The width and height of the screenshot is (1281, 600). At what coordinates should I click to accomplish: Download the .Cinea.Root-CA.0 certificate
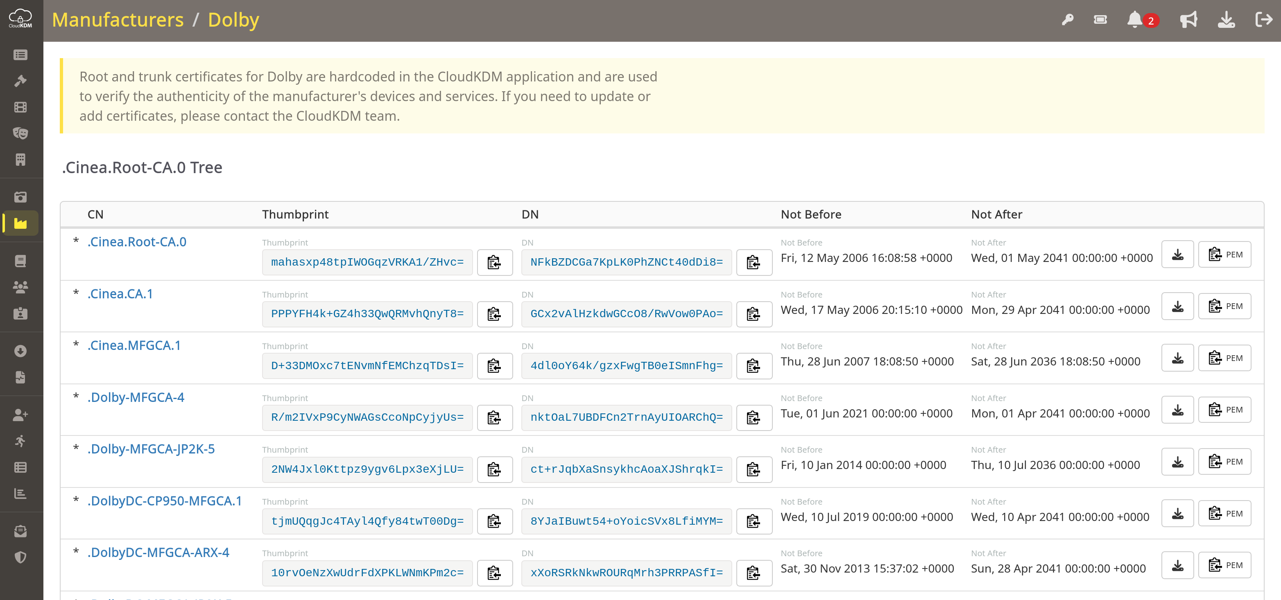pyautogui.click(x=1177, y=255)
